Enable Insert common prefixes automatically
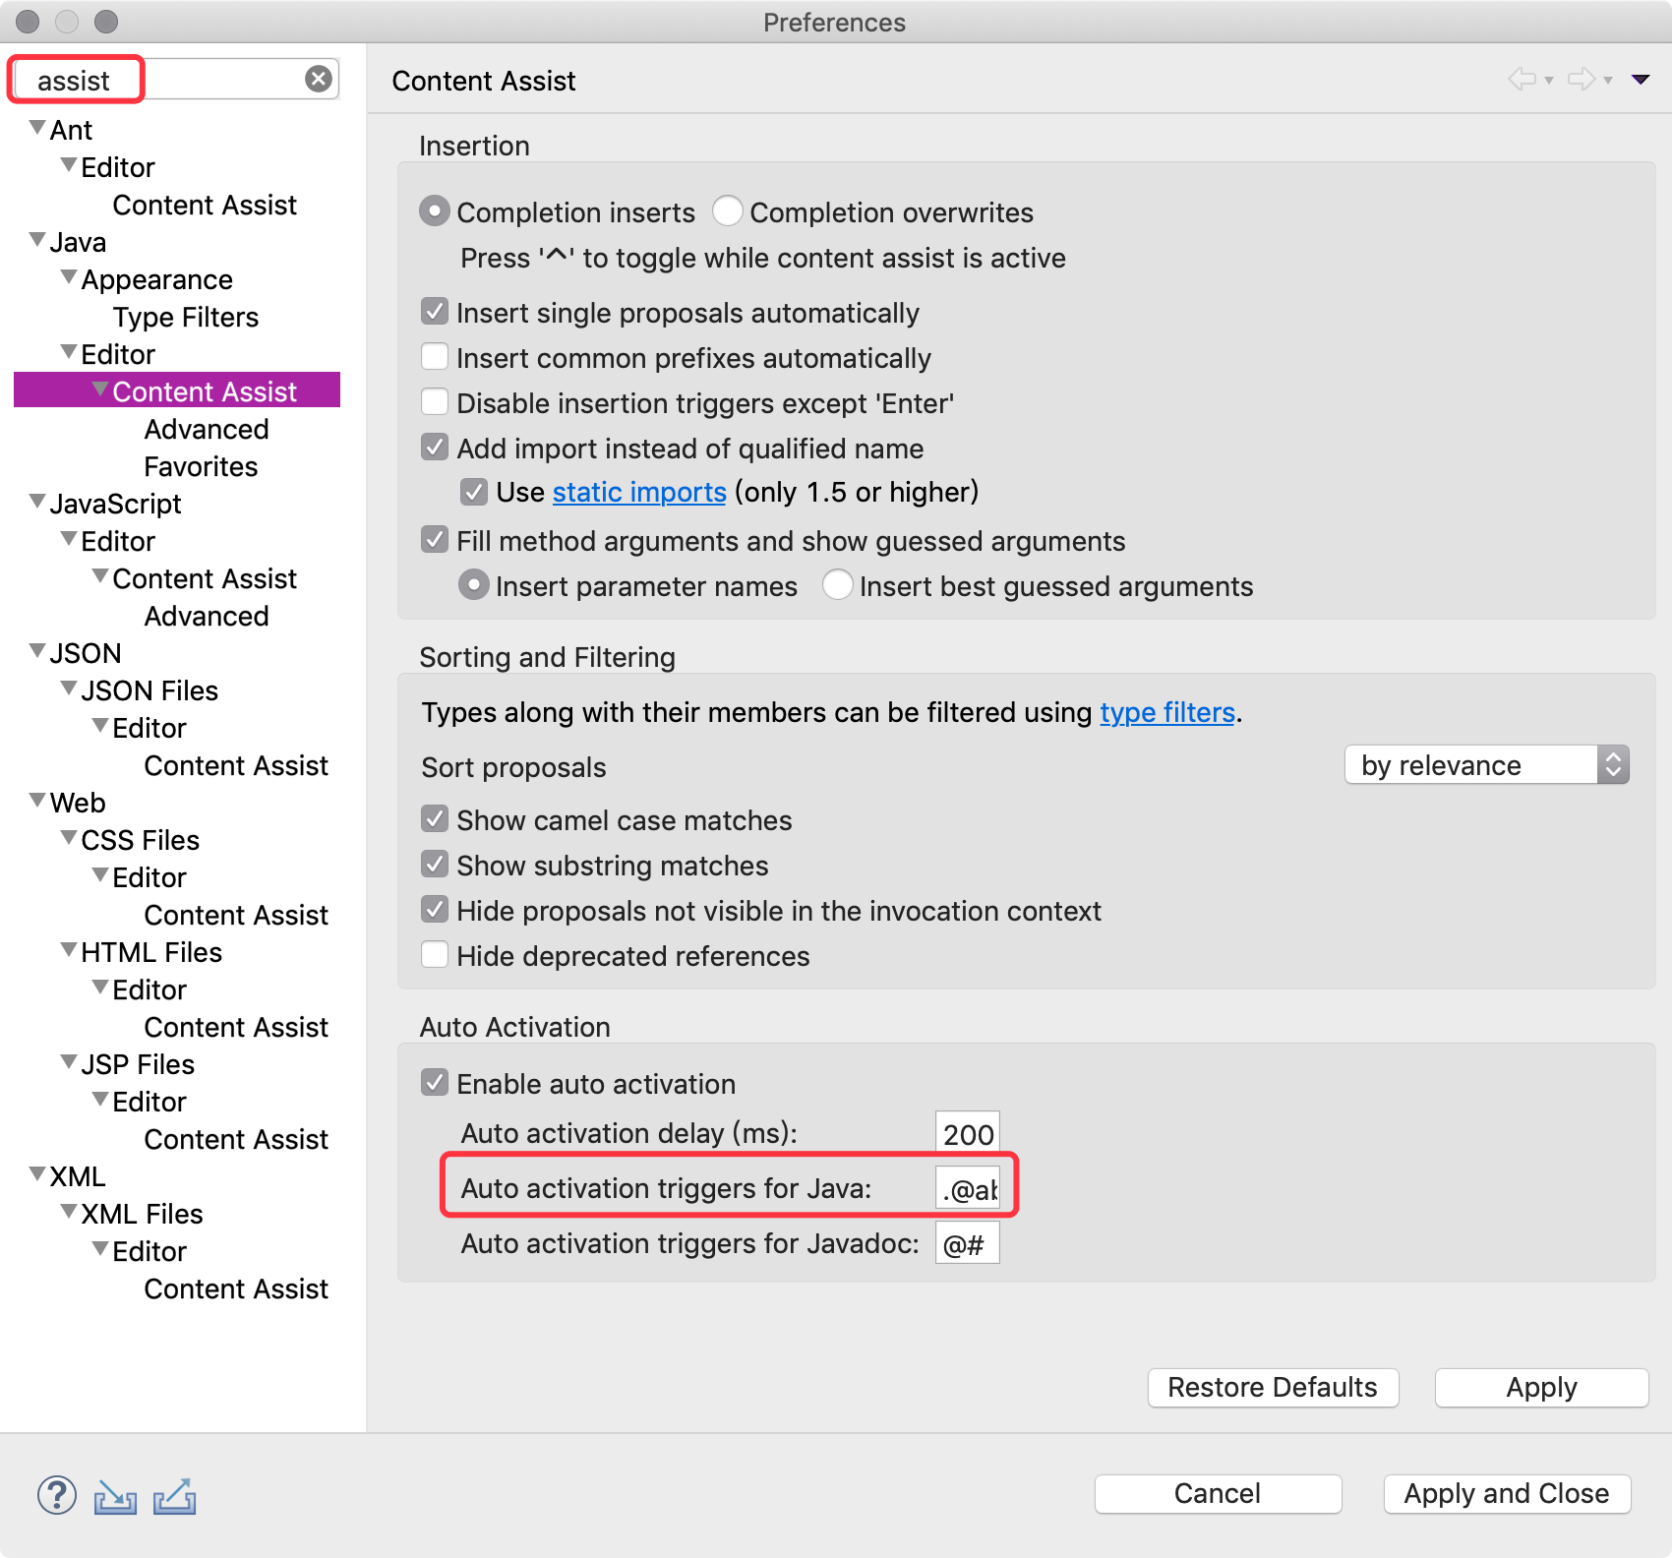 [435, 356]
